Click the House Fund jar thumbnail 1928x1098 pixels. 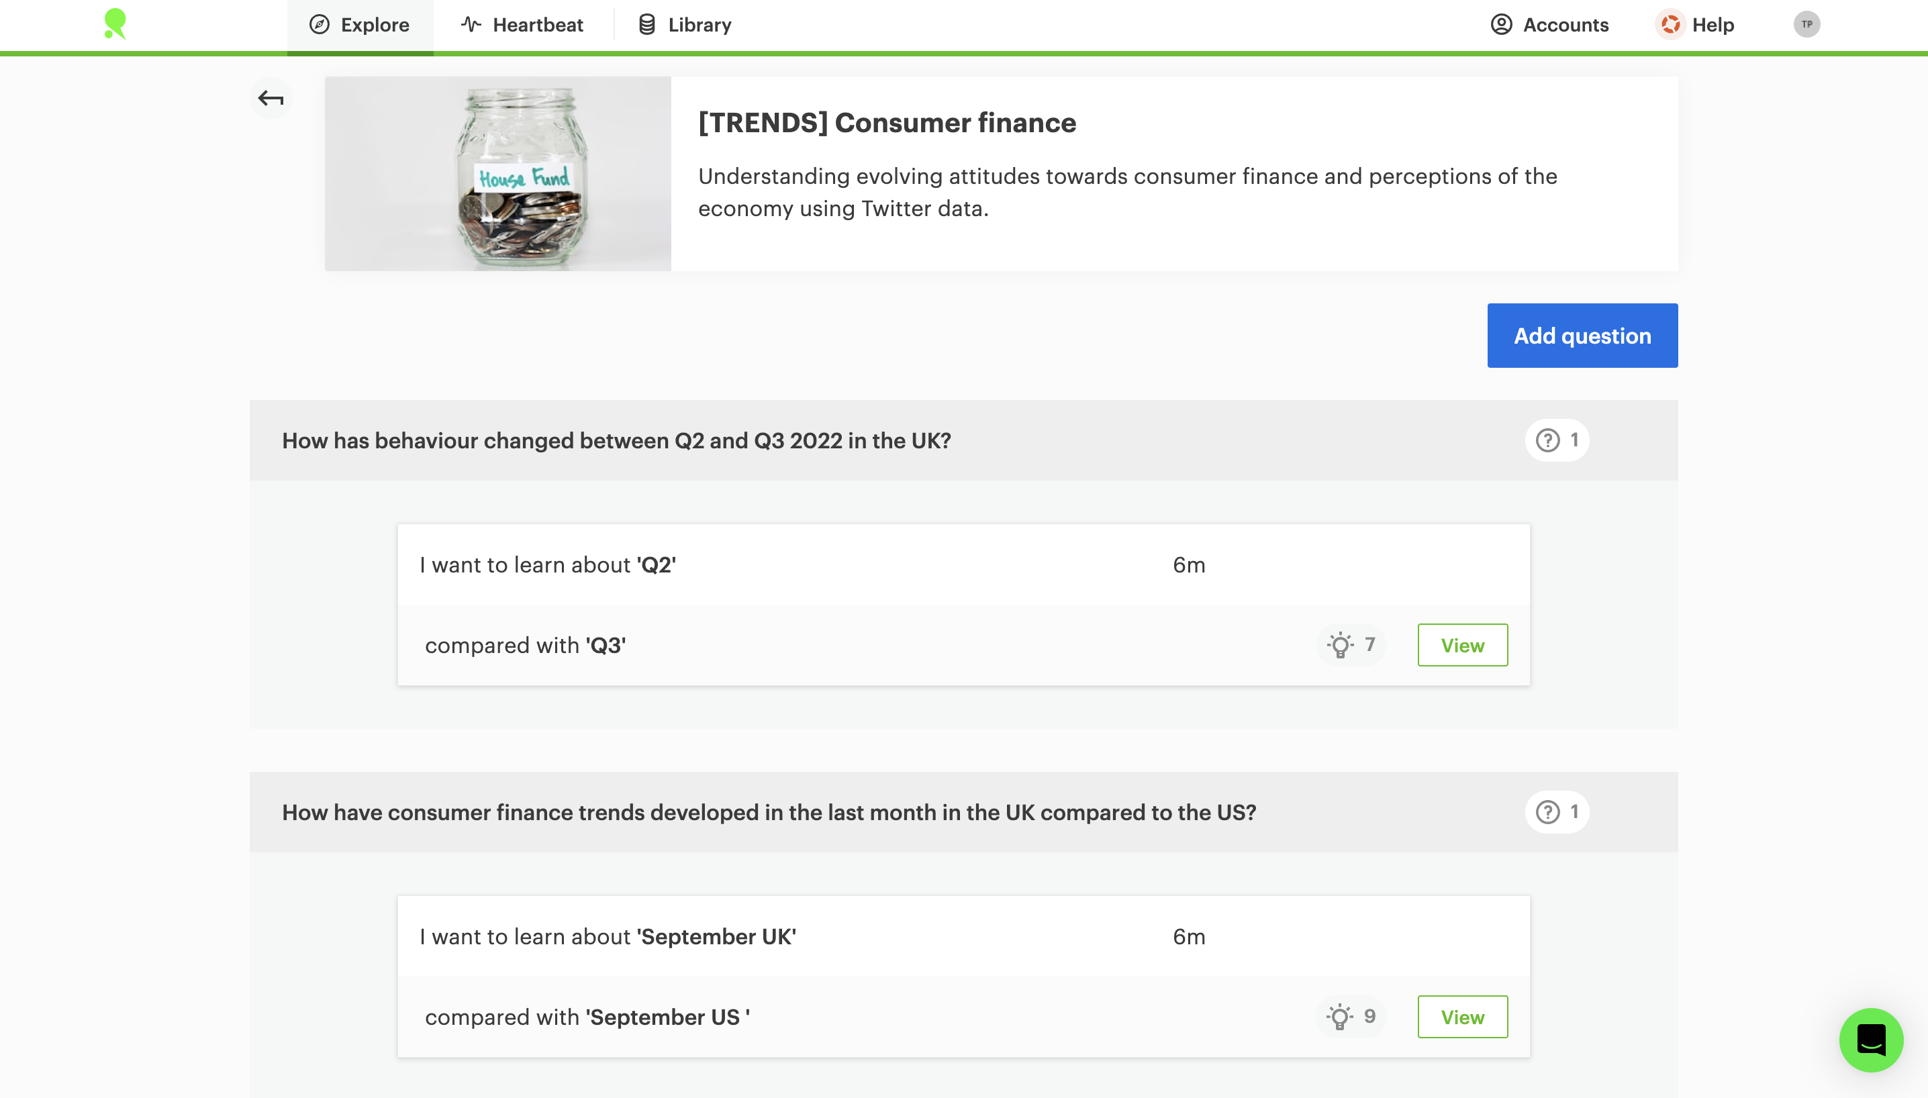(x=498, y=173)
